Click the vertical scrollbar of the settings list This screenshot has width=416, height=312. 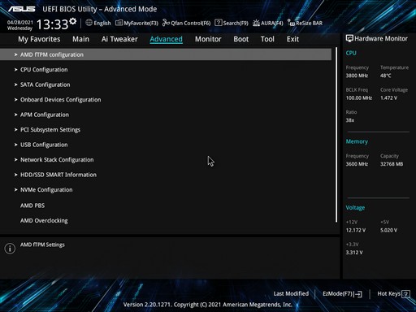pyautogui.click(x=336, y=135)
